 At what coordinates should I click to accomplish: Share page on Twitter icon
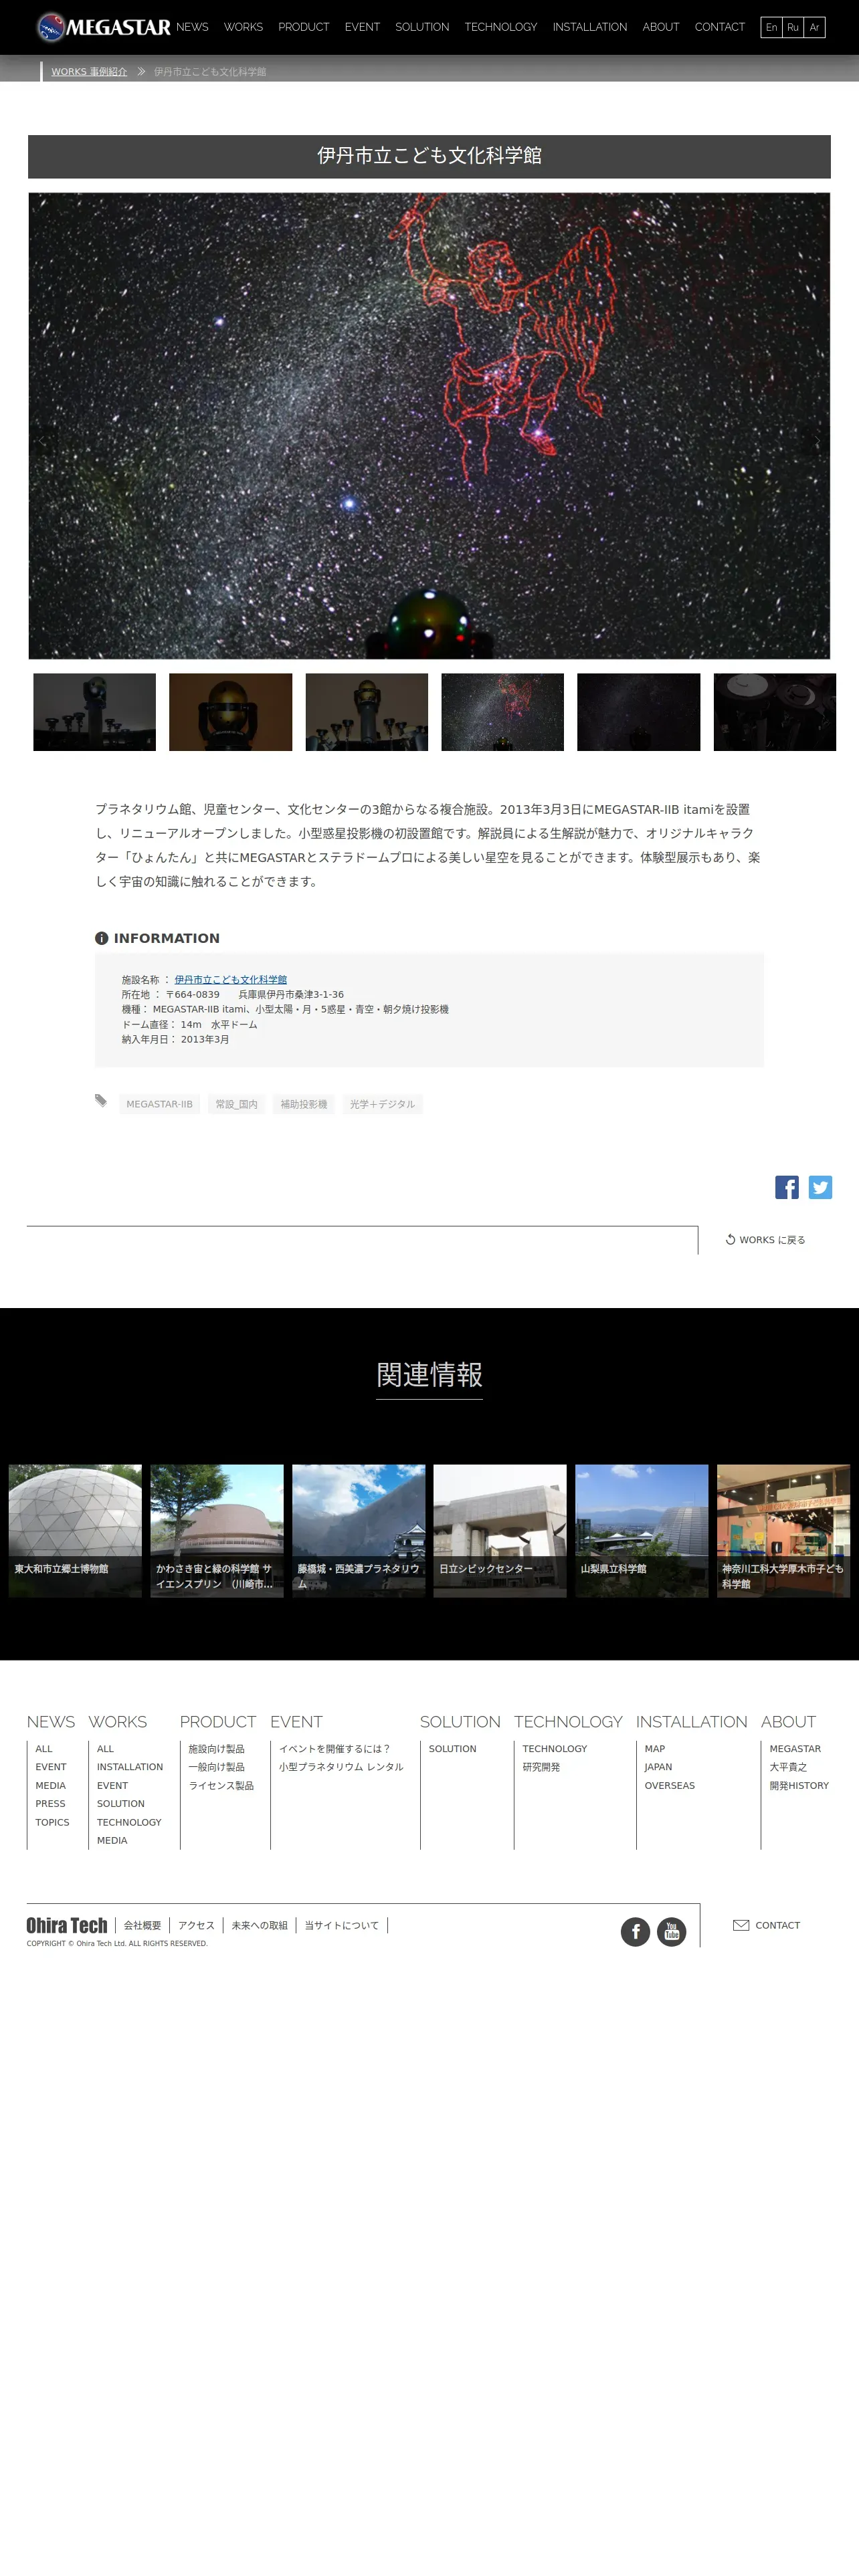tap(820, 1187)
